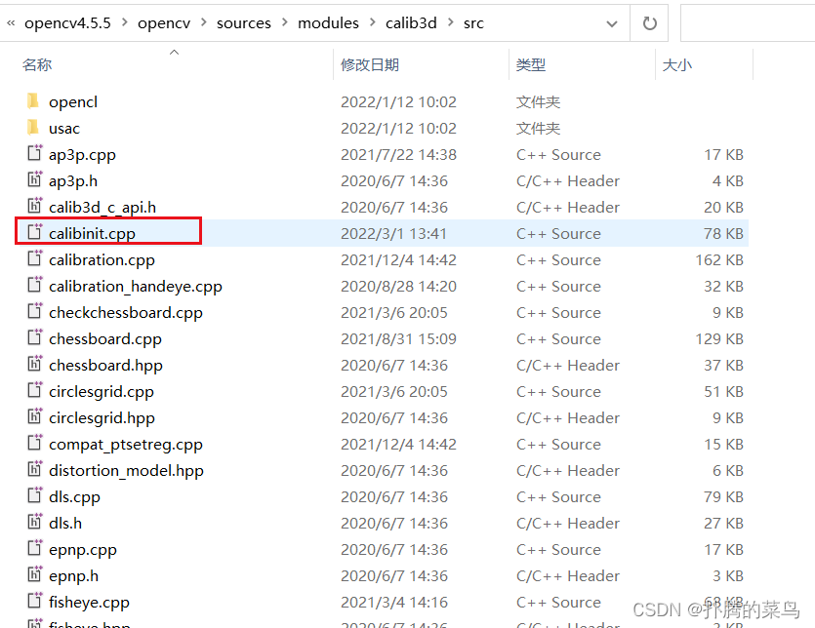Click the dls.cpp file icon

click(x=35, y=495)
